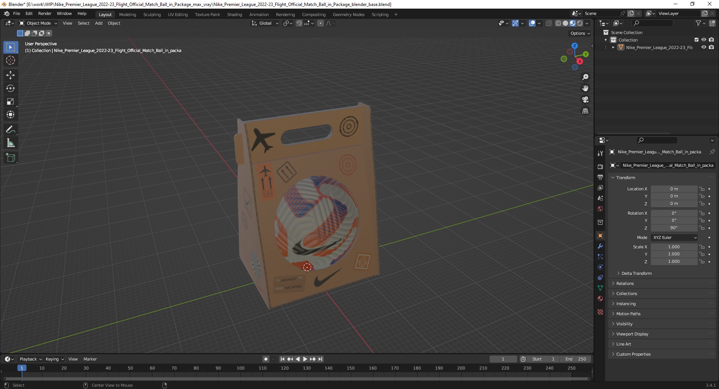Toggle snapping magnet button
The height and width of the screenshot is (389, 719).
[x=299, y=23]
